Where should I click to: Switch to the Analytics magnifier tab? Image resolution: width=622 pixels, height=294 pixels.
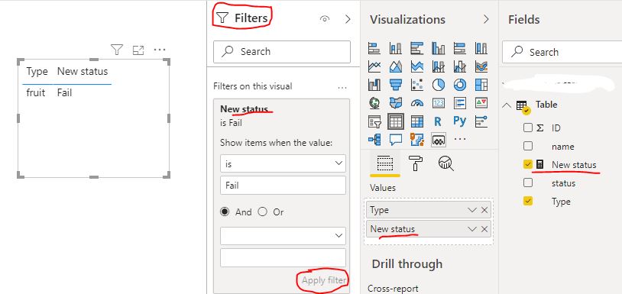(x=446, y=163)
